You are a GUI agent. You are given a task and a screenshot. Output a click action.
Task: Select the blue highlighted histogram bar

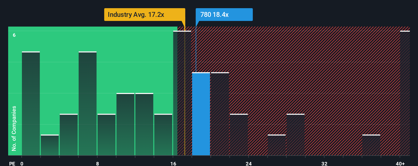201,114
